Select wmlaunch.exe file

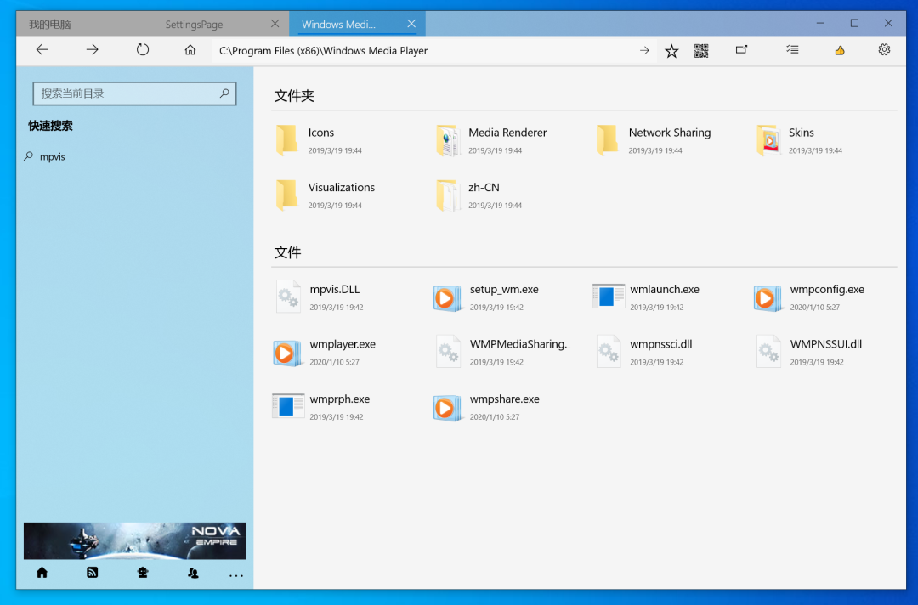647,297
